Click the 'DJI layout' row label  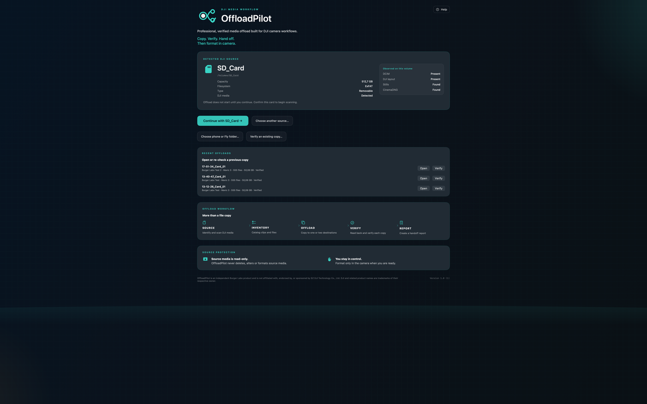[x=389, y=79]
